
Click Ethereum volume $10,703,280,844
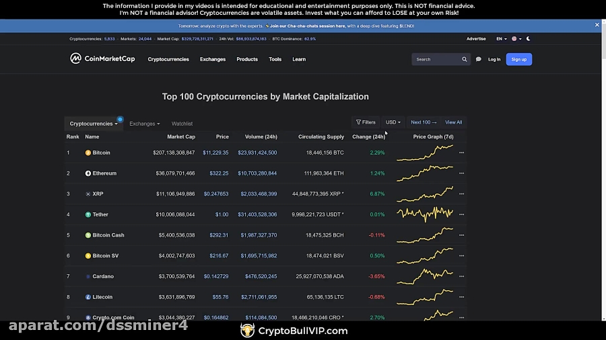pos(257,173)
